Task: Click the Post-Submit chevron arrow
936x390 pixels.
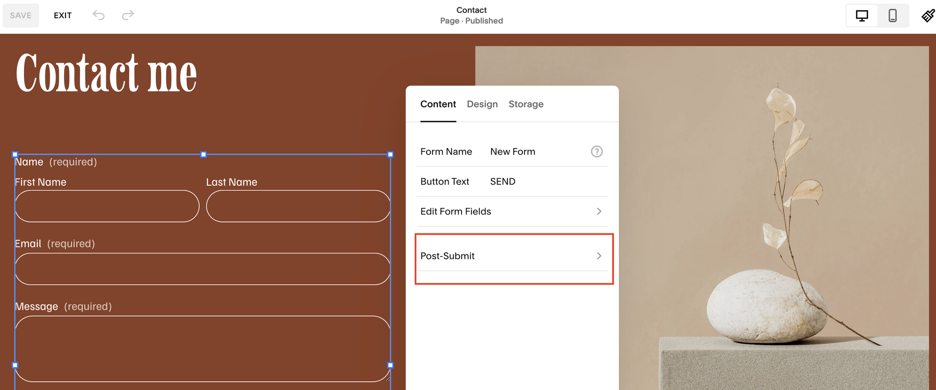Action: (x=599, y=256)
